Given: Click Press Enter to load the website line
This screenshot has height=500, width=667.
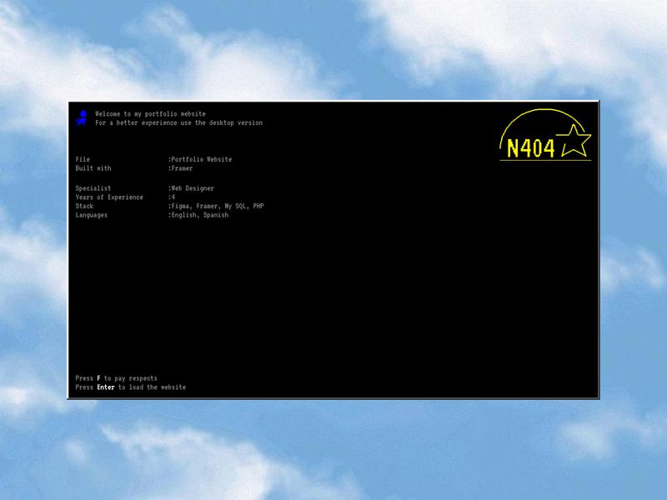Looking at the screenshot, I should tap(129, 387).
